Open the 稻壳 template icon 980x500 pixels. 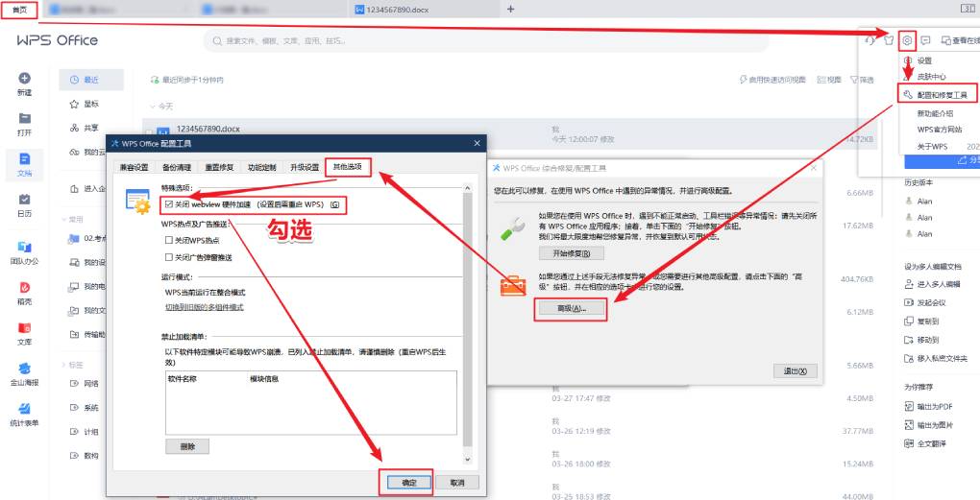[x=24, y=288]
